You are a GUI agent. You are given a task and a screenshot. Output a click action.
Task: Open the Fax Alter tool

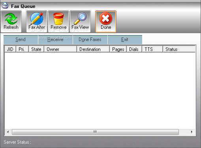pyautogui.click(x=37, y=21)
